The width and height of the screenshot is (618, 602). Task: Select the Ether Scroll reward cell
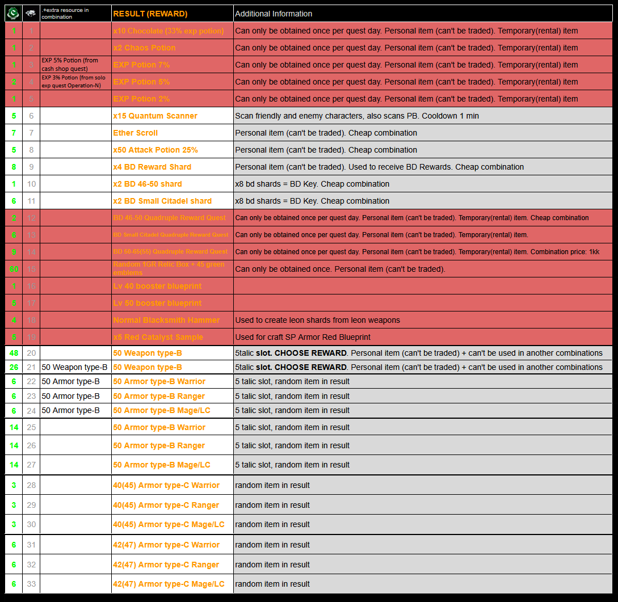pyautogui.click(x=136, y=133)
